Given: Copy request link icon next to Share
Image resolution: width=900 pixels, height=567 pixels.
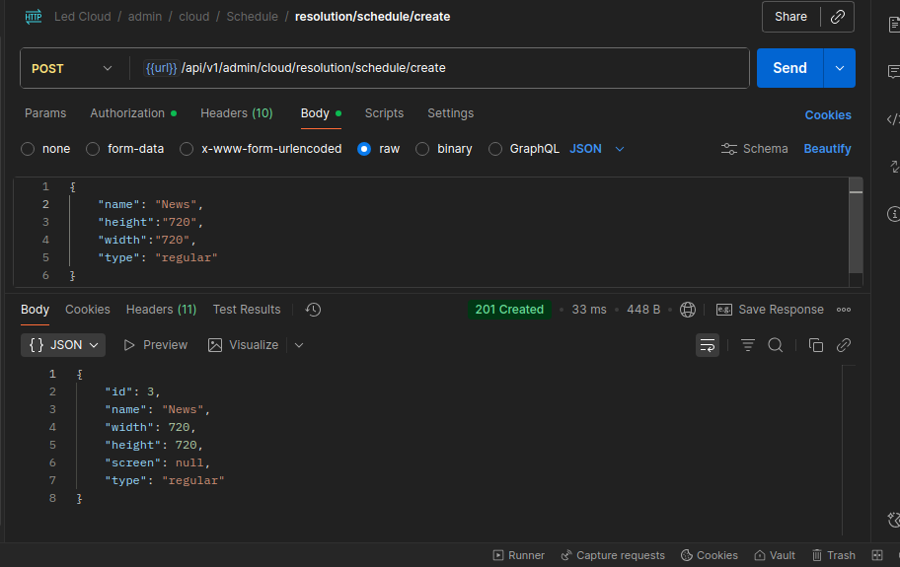Looking at the screenshot, I should pos(837,17).
